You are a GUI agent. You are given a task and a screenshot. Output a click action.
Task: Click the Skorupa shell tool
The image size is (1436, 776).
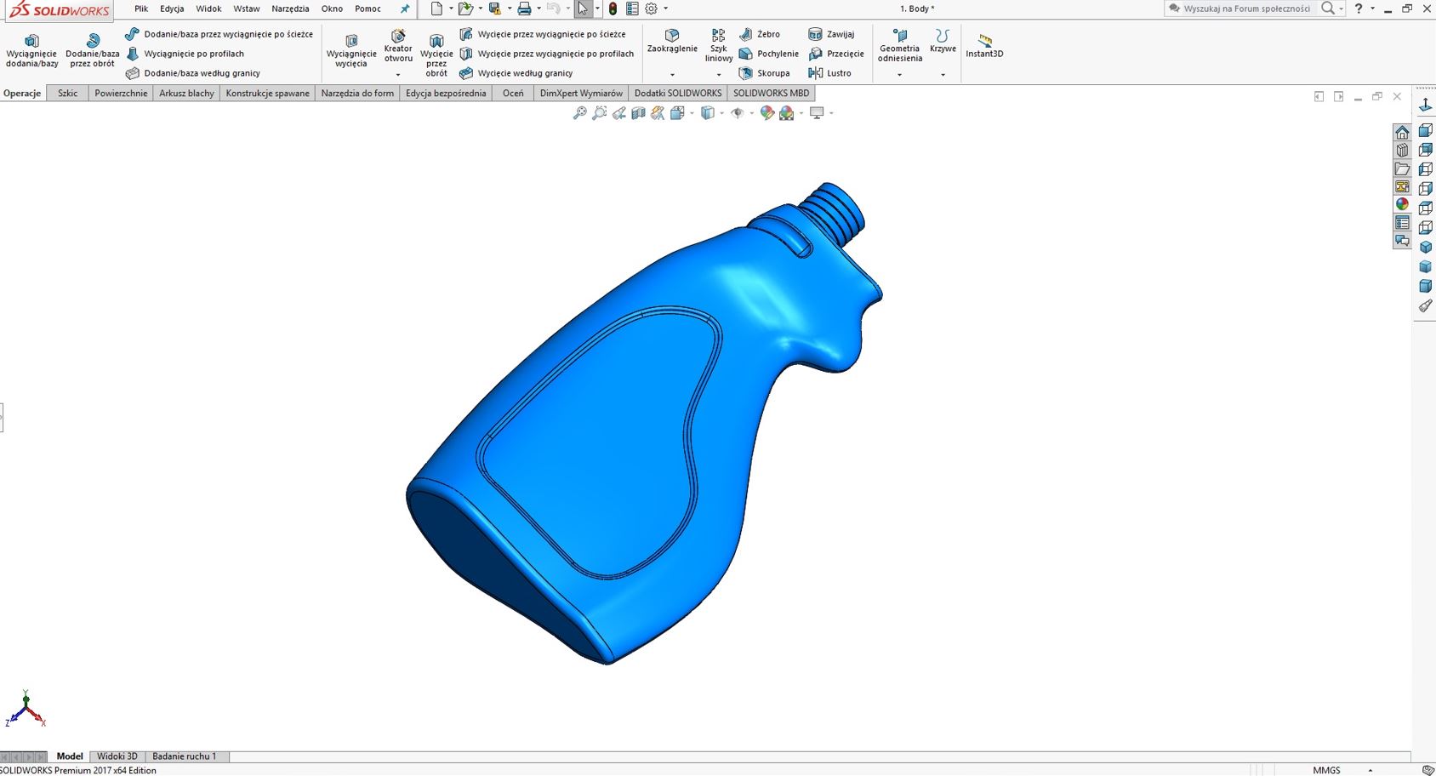[x=764, y=73]
